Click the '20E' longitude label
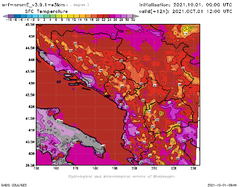Screen dimensions: 243x187 click(135, 168)
